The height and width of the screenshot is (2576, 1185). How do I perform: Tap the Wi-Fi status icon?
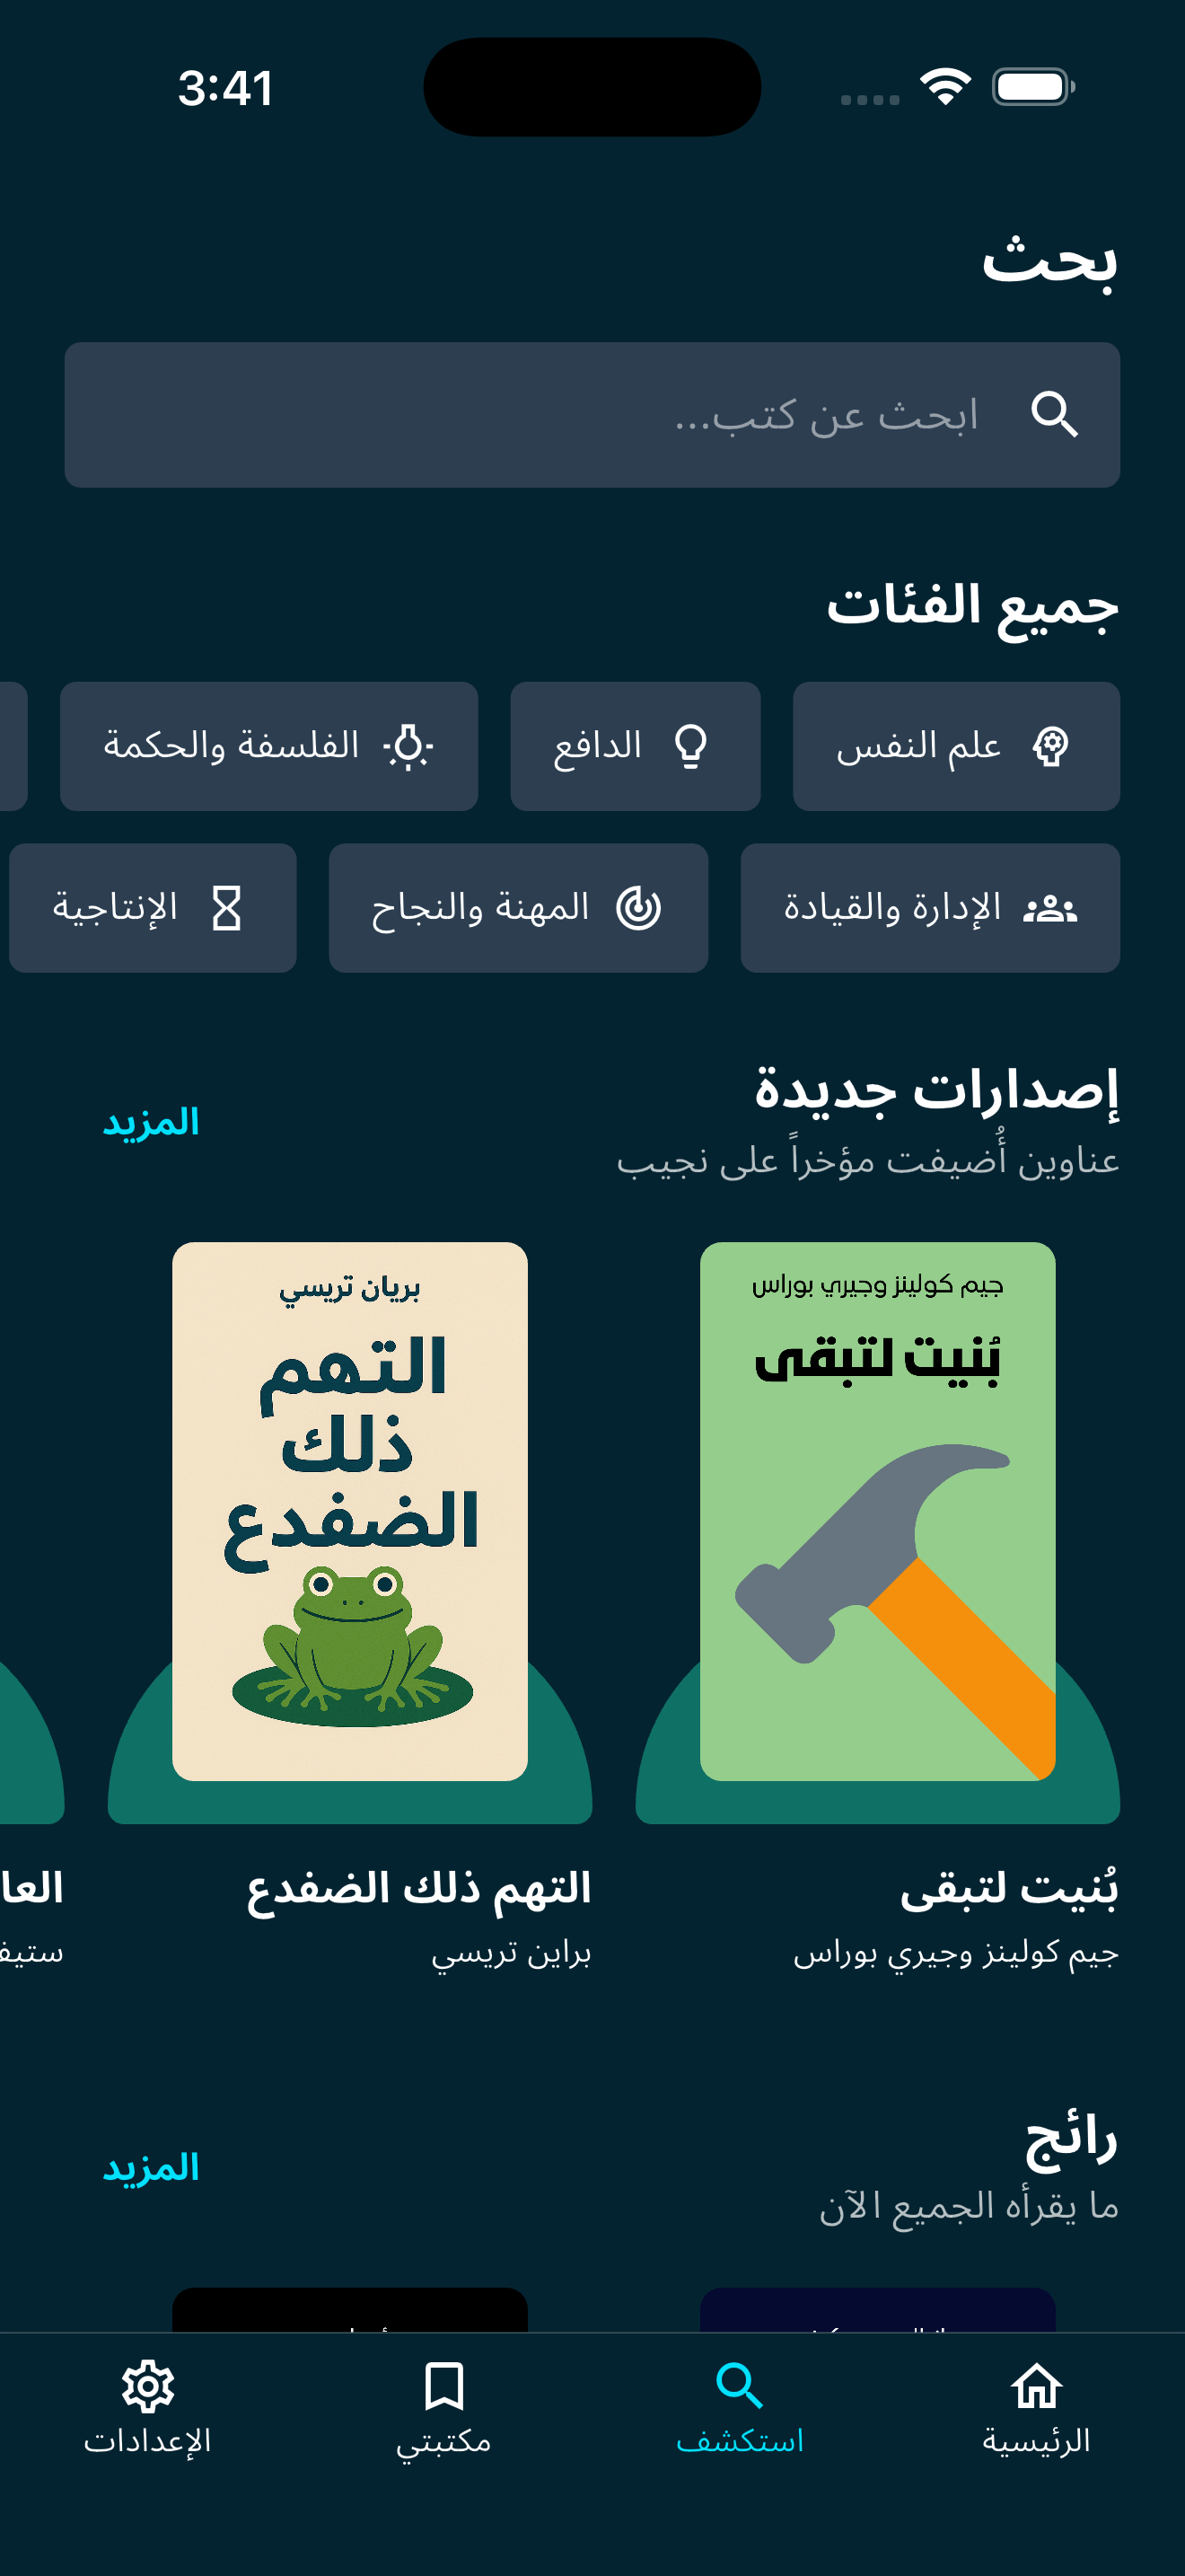point(945,87)
